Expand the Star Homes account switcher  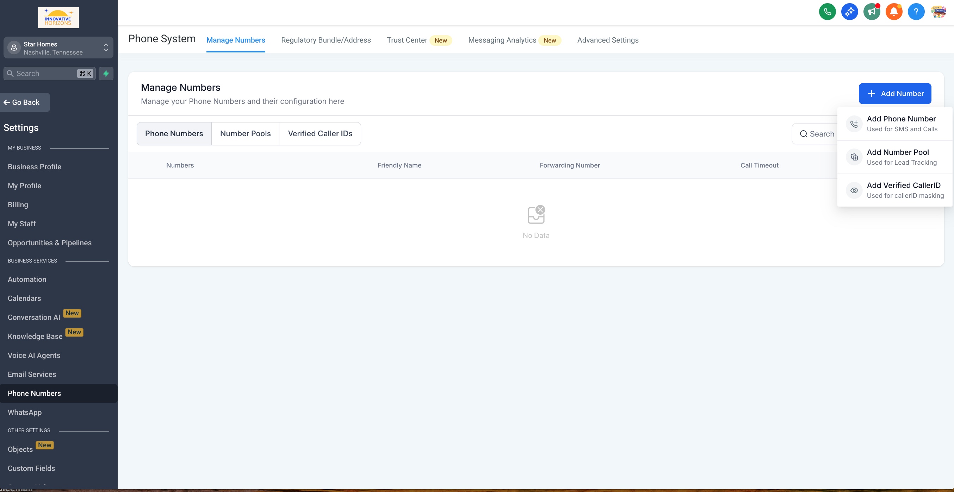pyautogui.click(x=58, y=48)
